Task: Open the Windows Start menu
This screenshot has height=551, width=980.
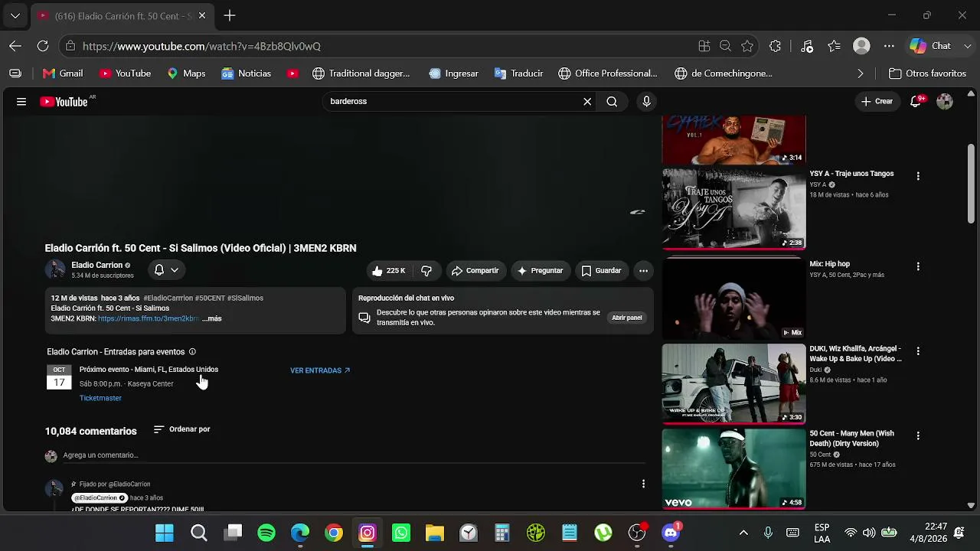Action: tap(165, 533)
